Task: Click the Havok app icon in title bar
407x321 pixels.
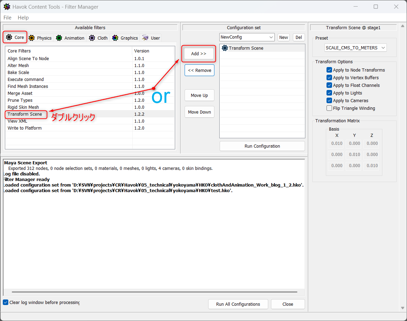Action: (7, 7)
